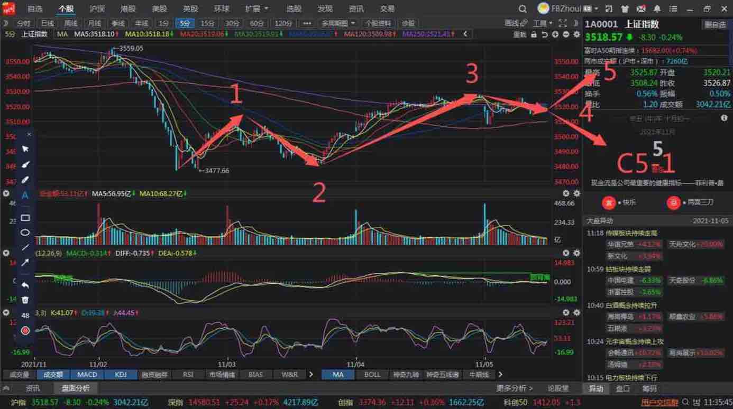Select the brush drawing tool
This screenshot has height=409, width=733.
(25, 165)
